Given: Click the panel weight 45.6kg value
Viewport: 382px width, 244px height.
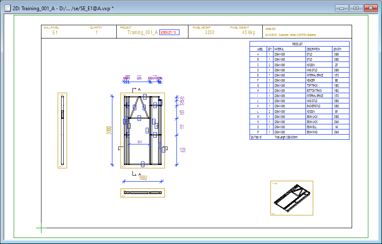Looking at the screenshot, I should tap(248, 32).
